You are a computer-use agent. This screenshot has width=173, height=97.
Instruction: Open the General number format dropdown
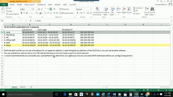[91, 9]
